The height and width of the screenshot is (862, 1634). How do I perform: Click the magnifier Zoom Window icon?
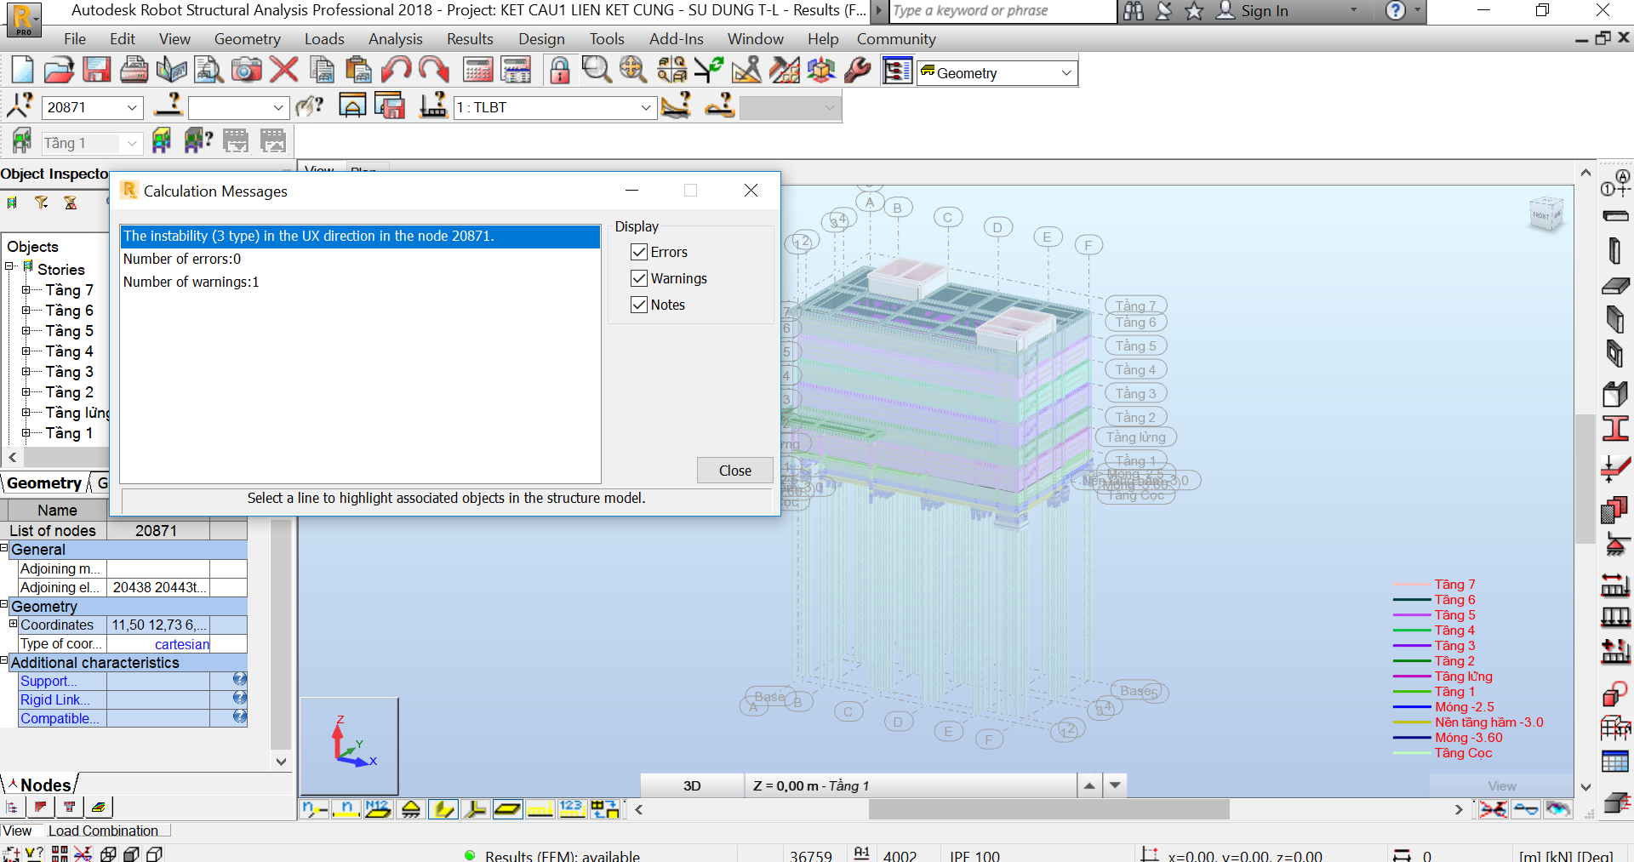(x=597, y=70)
